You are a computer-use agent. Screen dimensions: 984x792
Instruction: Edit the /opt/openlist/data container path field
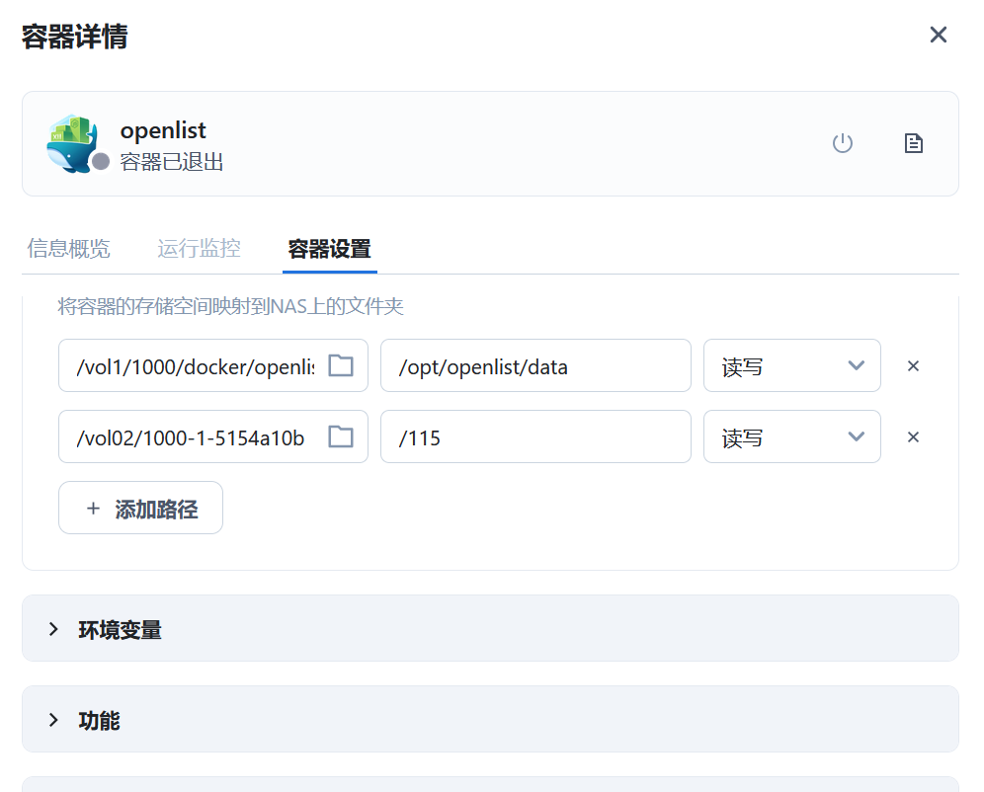point(535,365)
